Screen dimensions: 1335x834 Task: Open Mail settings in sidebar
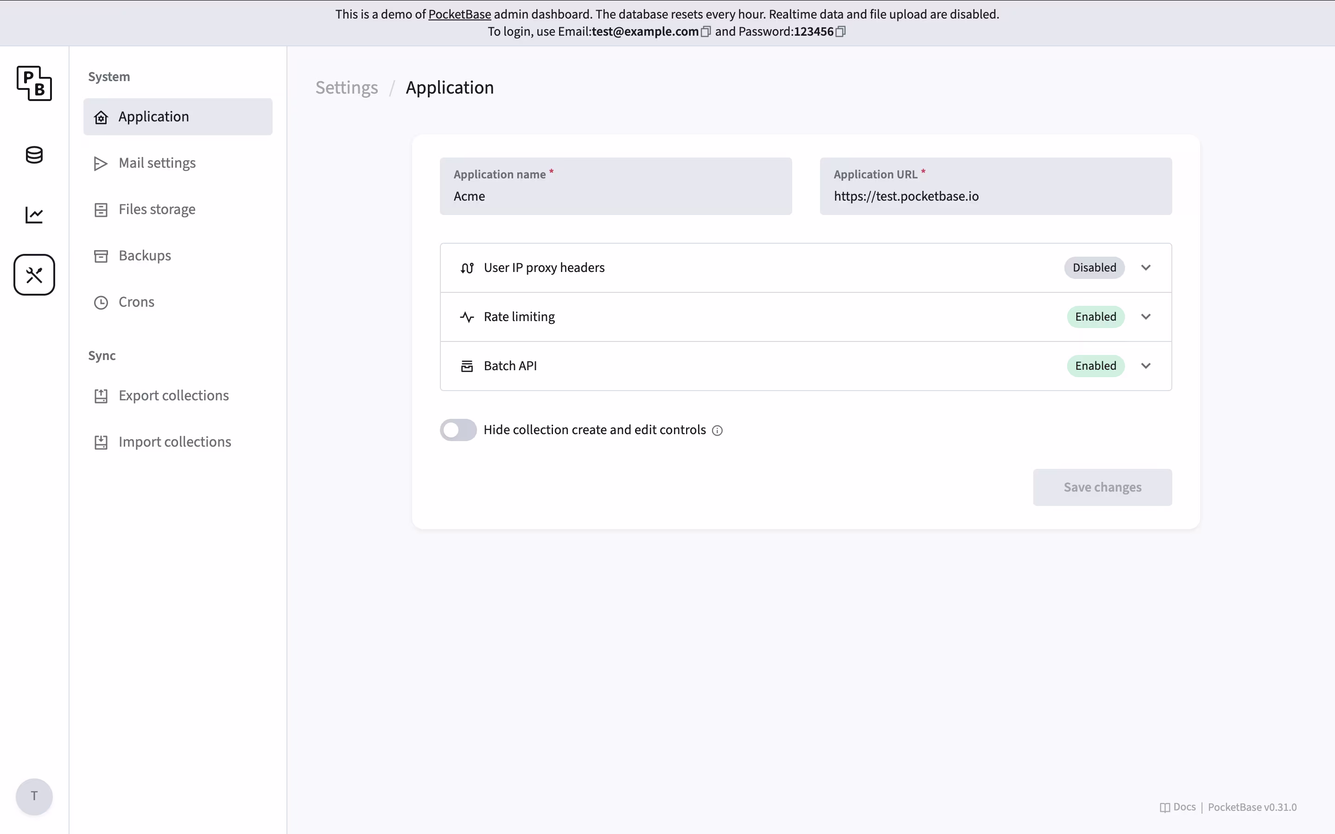(157, 163)
